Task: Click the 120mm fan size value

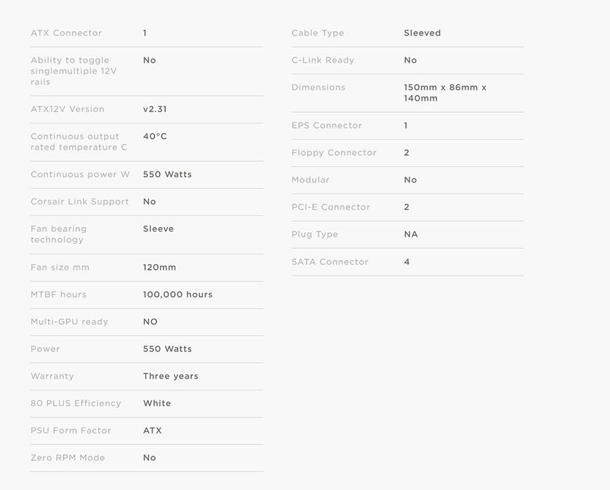Action: pyautogui.click(x=159, y=268)
